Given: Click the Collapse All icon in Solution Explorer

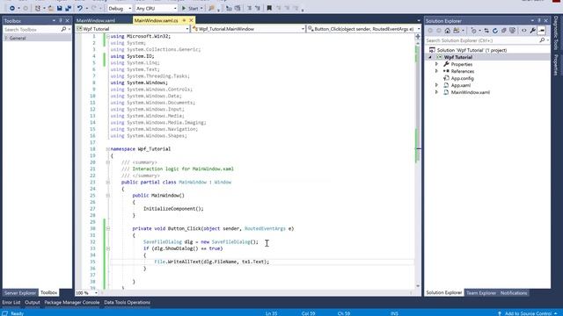Looking at the screenshot, I should point(504,31).
